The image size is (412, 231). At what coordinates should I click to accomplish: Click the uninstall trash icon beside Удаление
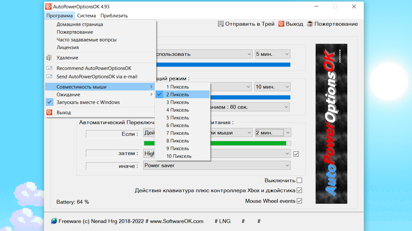pos(49,57)
